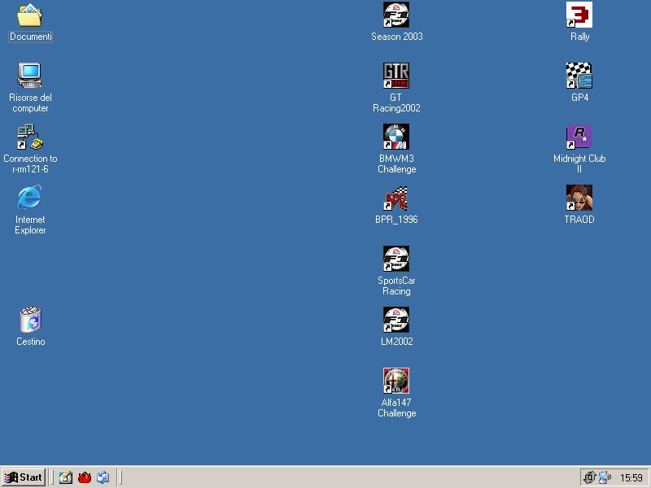
Task: Select the Cestino recycle bin
Action: click(30, 320)
